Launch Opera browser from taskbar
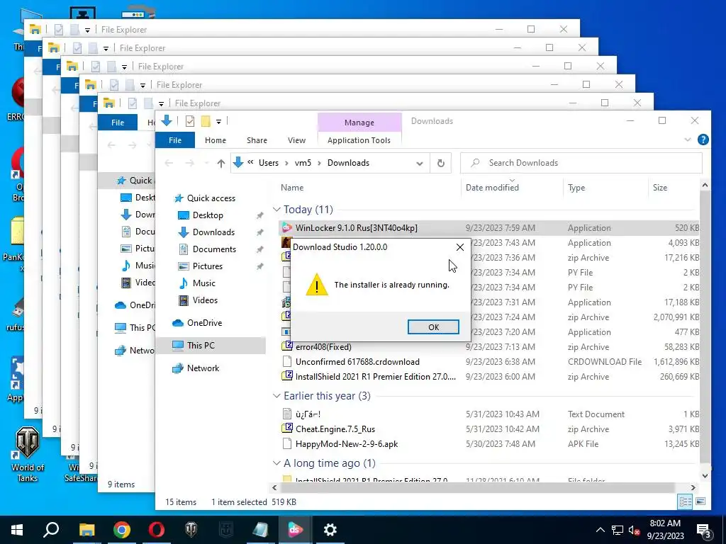Screen dimensions: 726x544 (x=157, y=530)
